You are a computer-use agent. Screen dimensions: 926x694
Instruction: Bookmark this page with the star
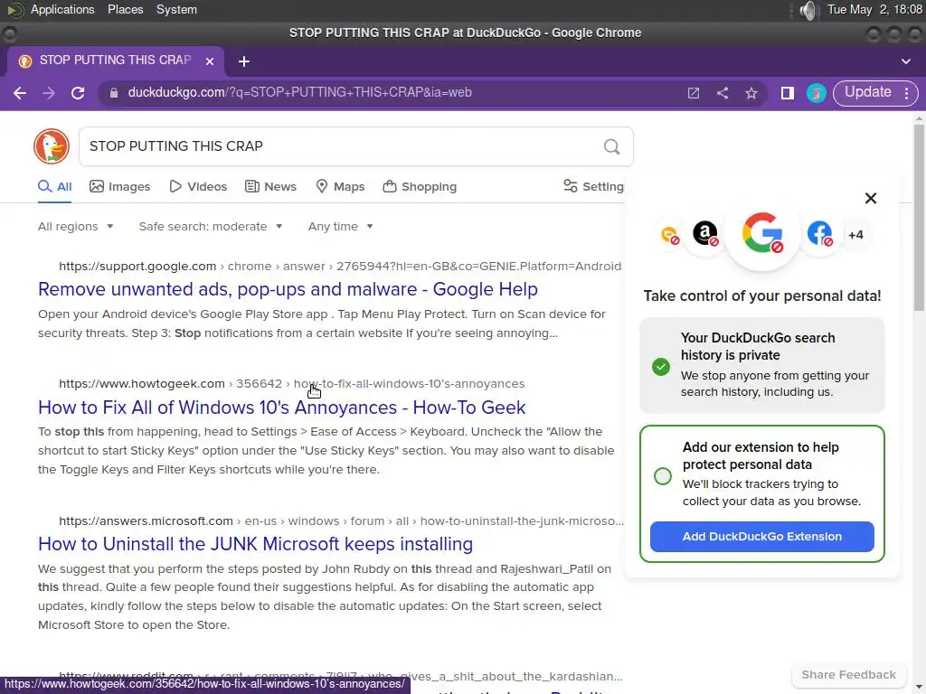click(751, 93)
